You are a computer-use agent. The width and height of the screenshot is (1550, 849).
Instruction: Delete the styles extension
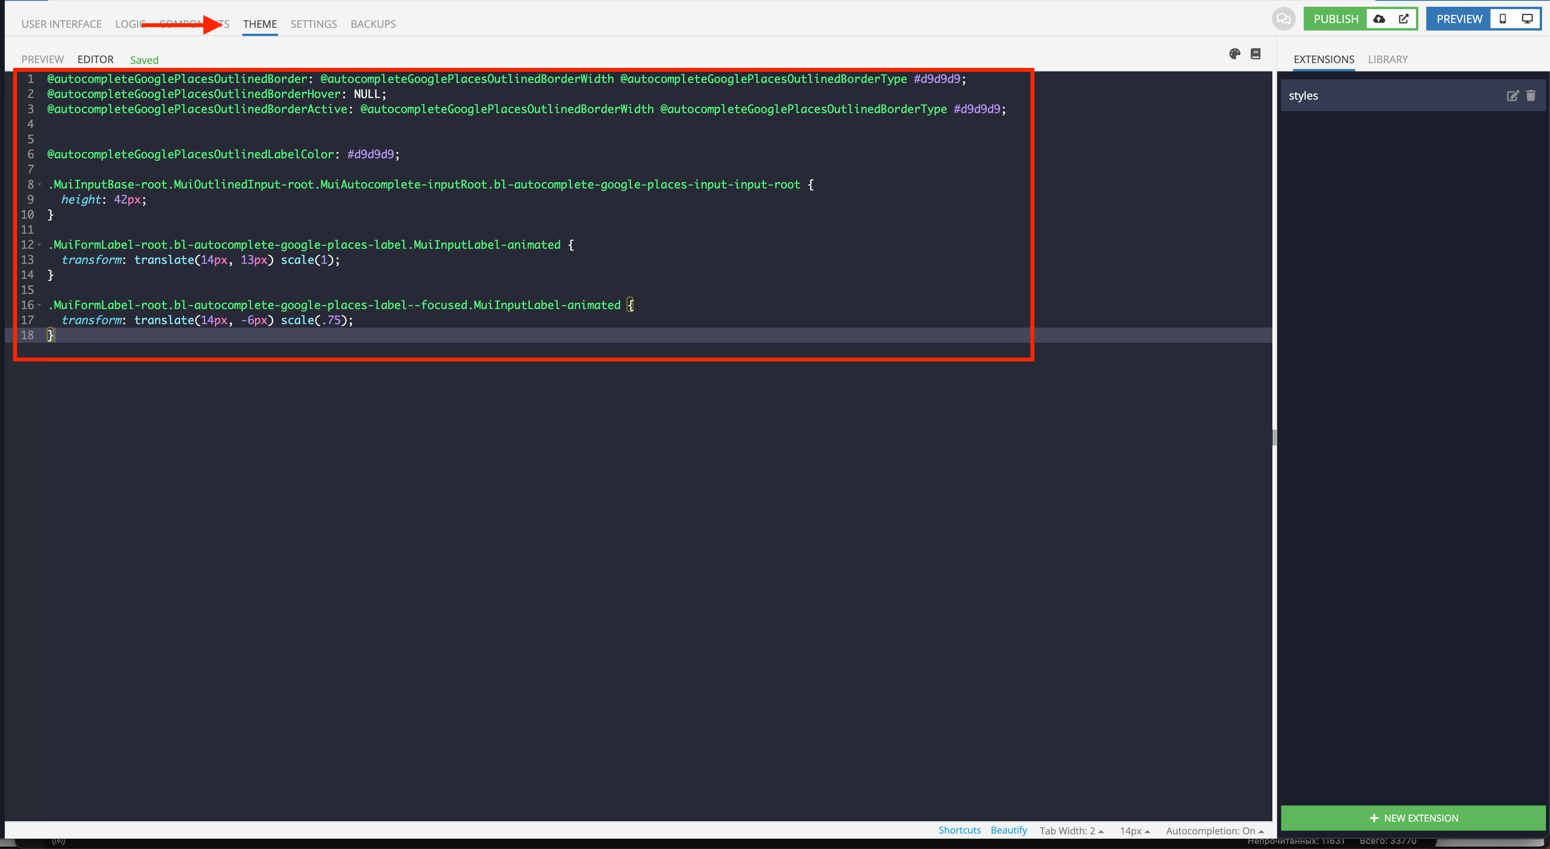[x=1531, y=96]
